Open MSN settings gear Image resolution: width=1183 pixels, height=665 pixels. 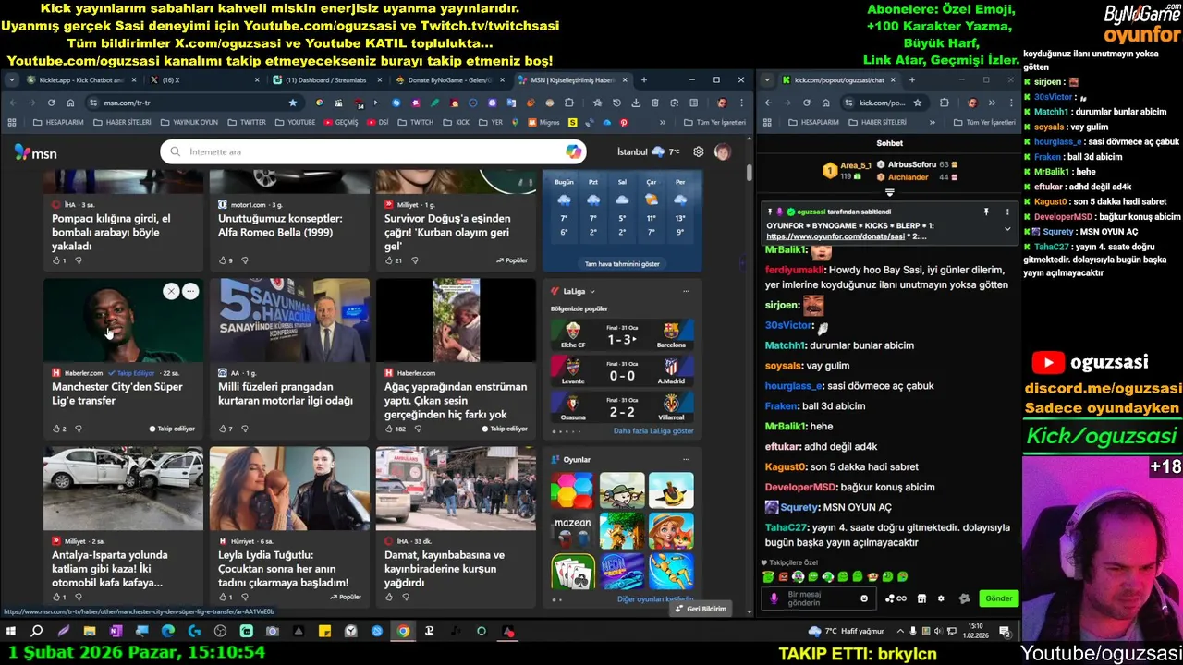pos(699,151)
